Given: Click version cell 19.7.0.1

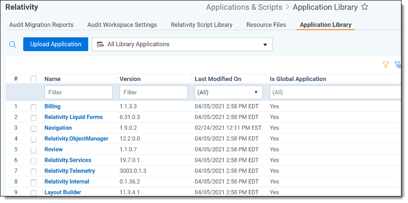Looking at the screenshot, I should [130, 160].
